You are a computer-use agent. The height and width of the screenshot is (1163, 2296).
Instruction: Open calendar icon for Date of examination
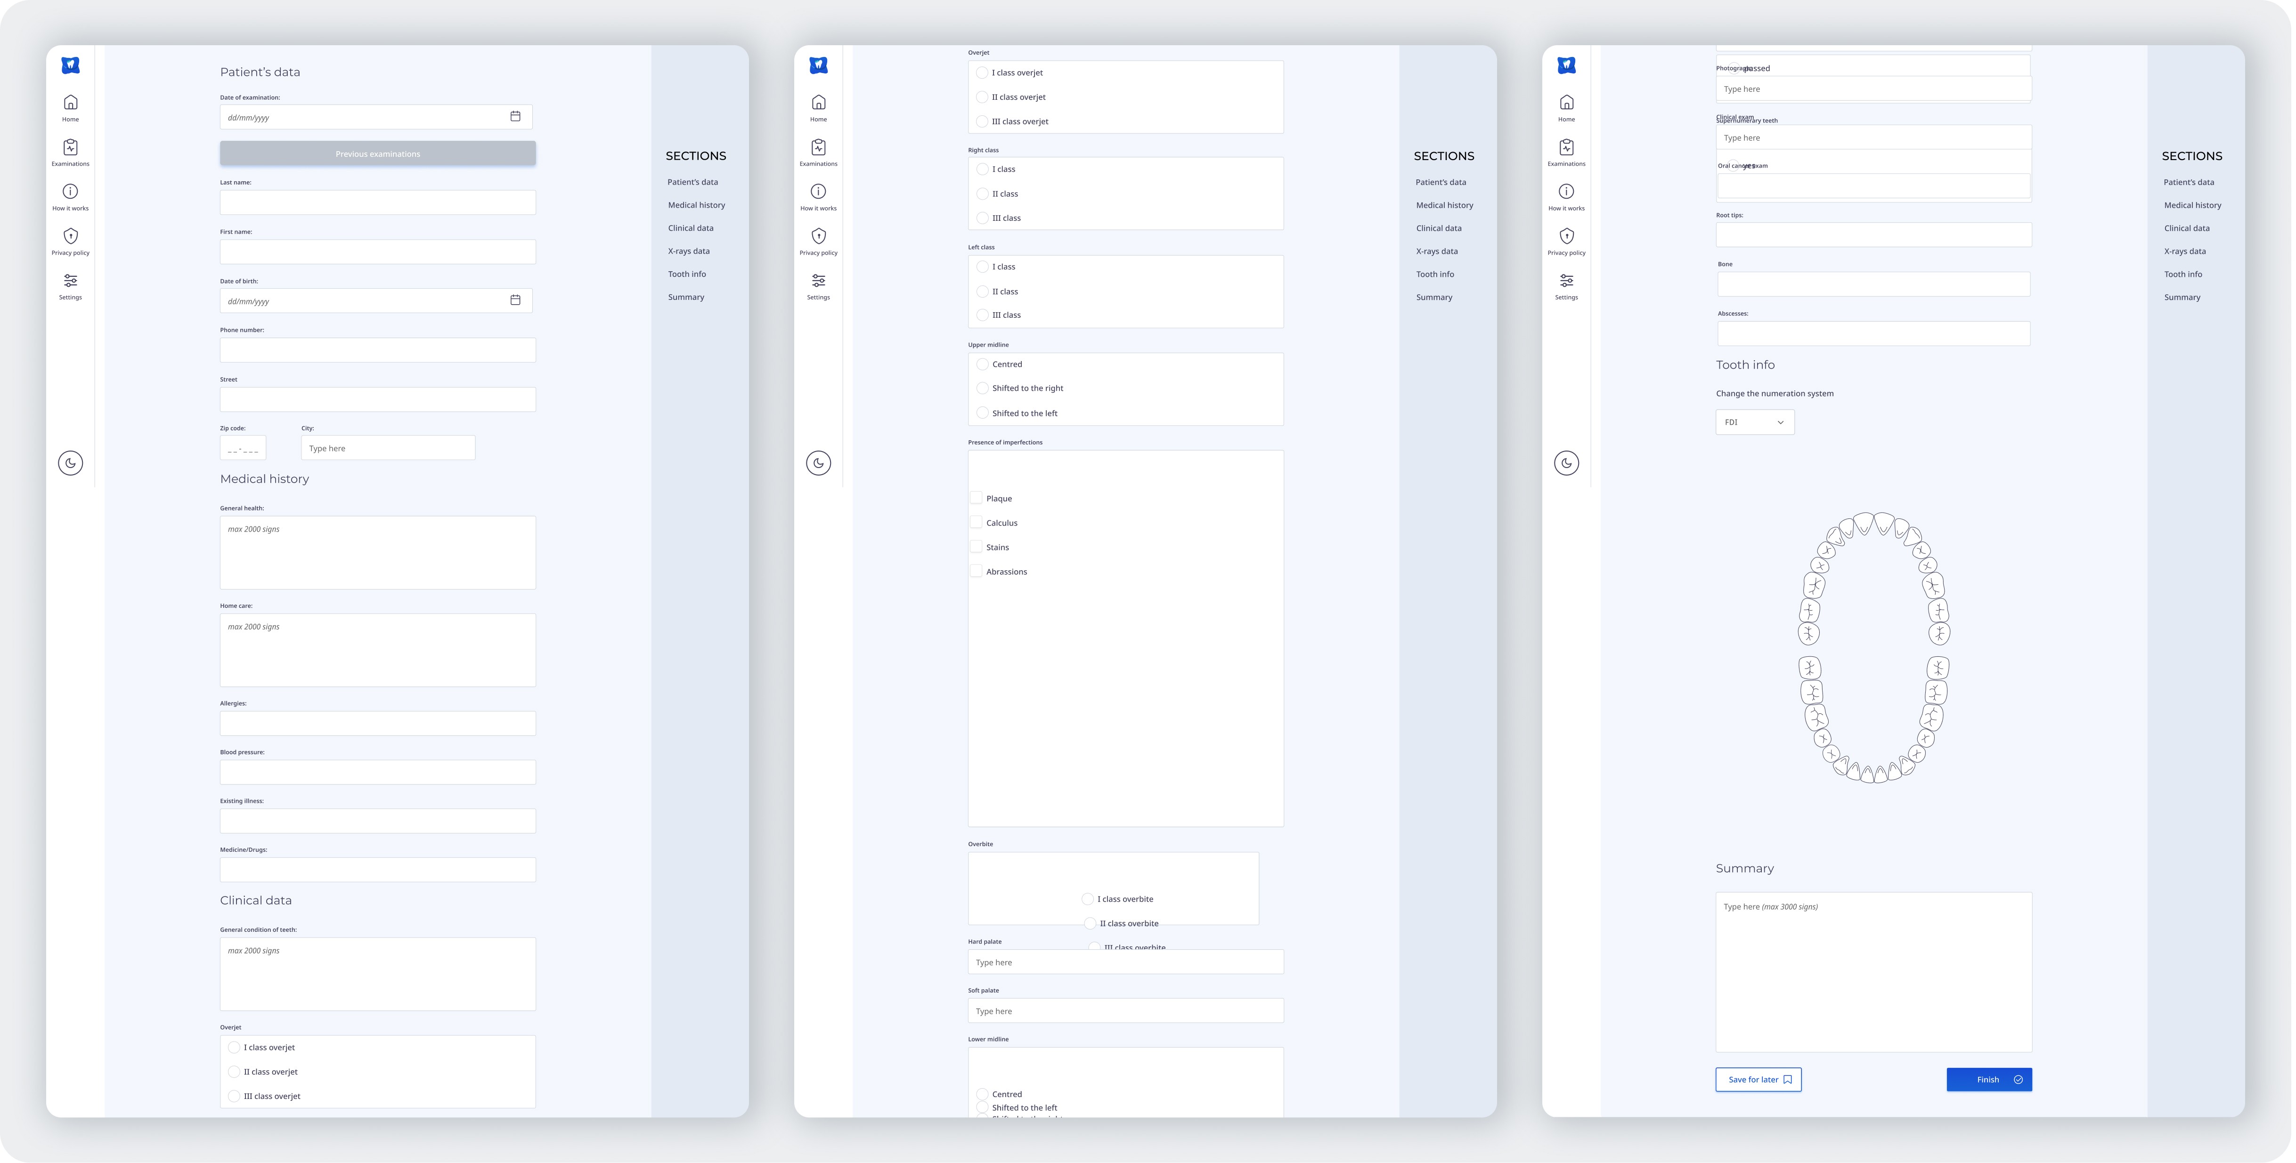(x=515, y=117)
